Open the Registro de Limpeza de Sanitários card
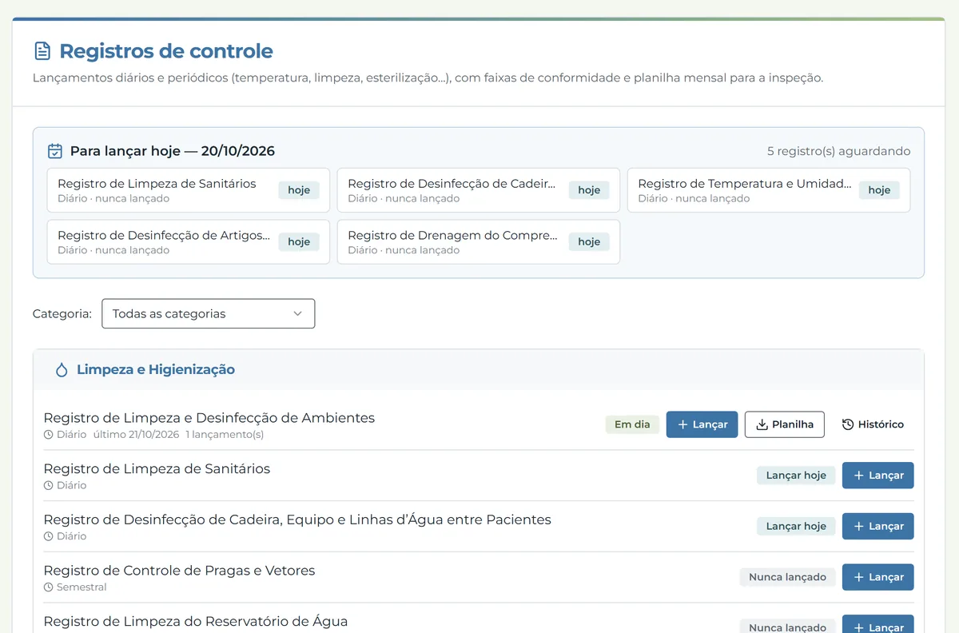 [x=189, y=190]
